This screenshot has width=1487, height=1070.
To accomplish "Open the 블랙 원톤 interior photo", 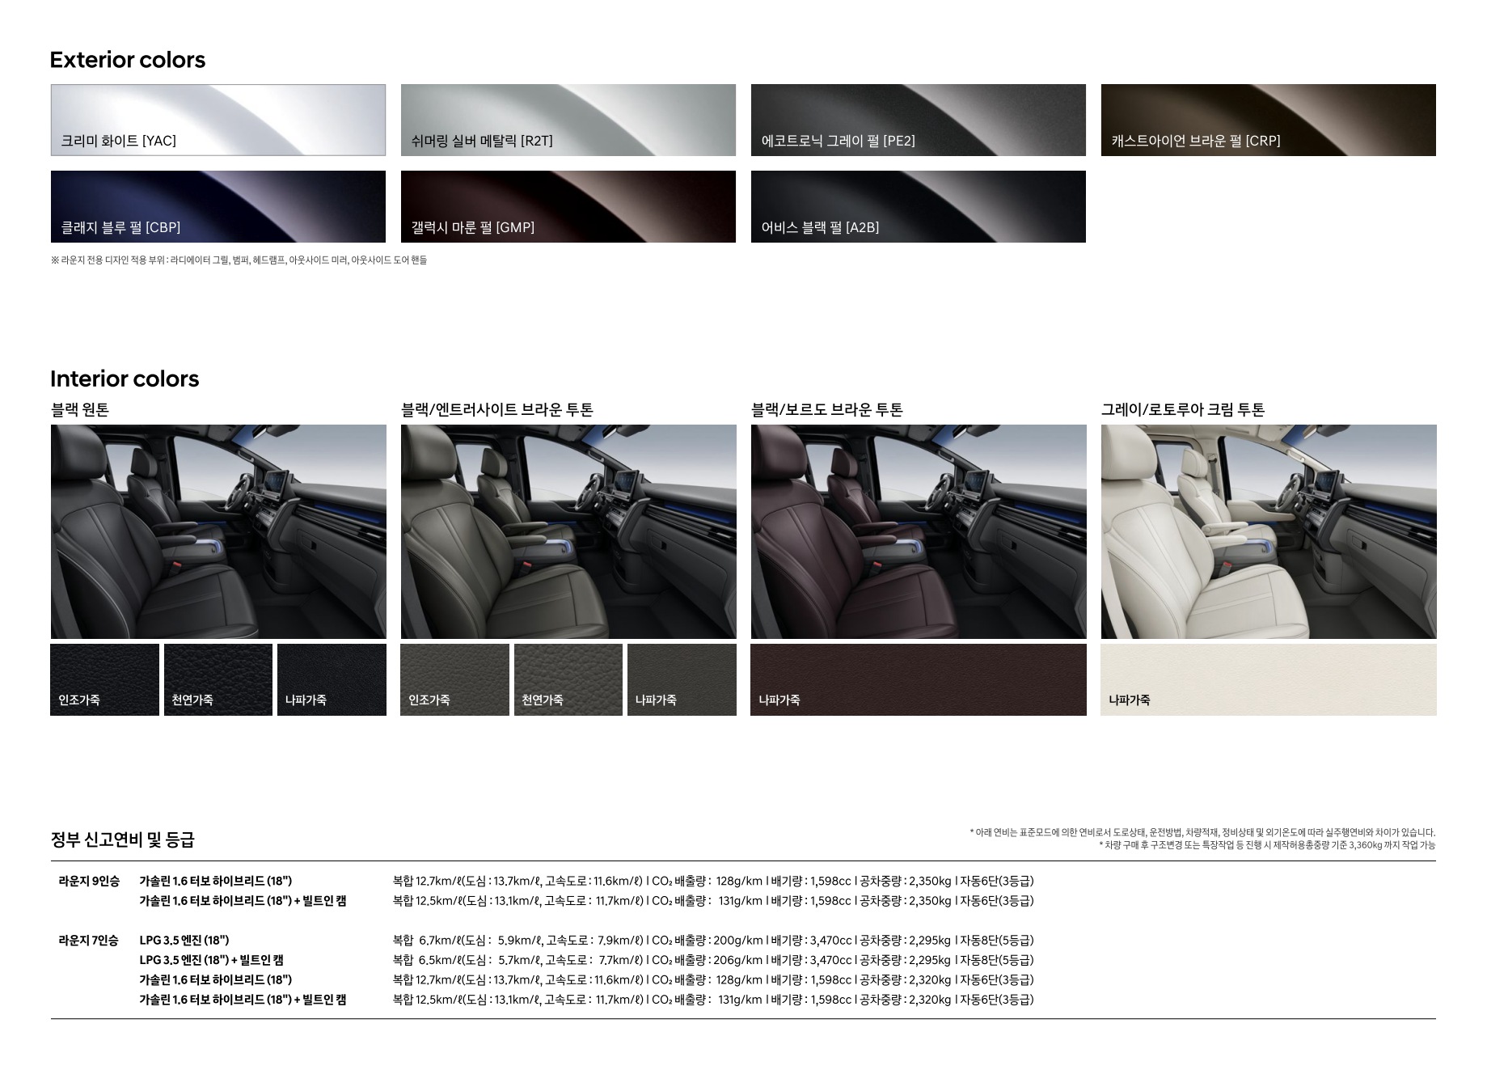I will click(x=218, y=531).
